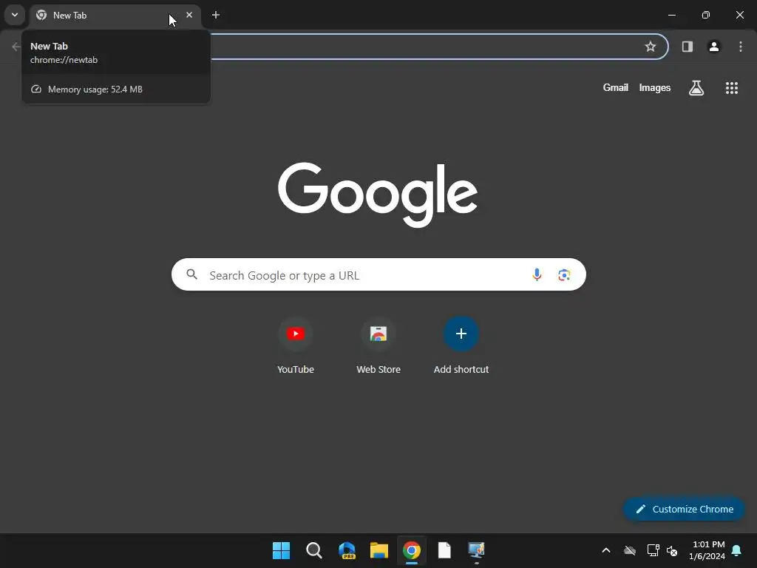Image resolution: width=757 pixels, height=568 pixels.
Task: Open Windows taskbar search
Action: pos(313,550)
